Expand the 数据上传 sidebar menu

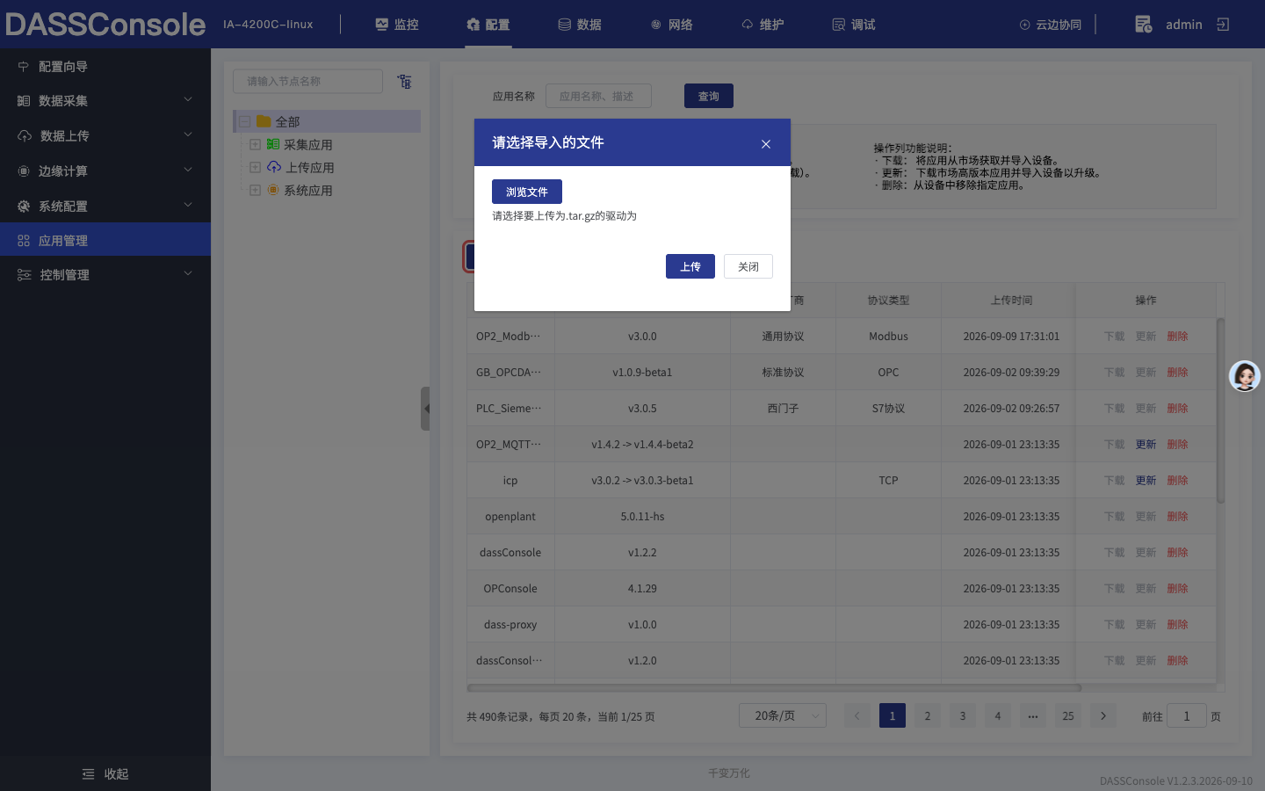105,135
